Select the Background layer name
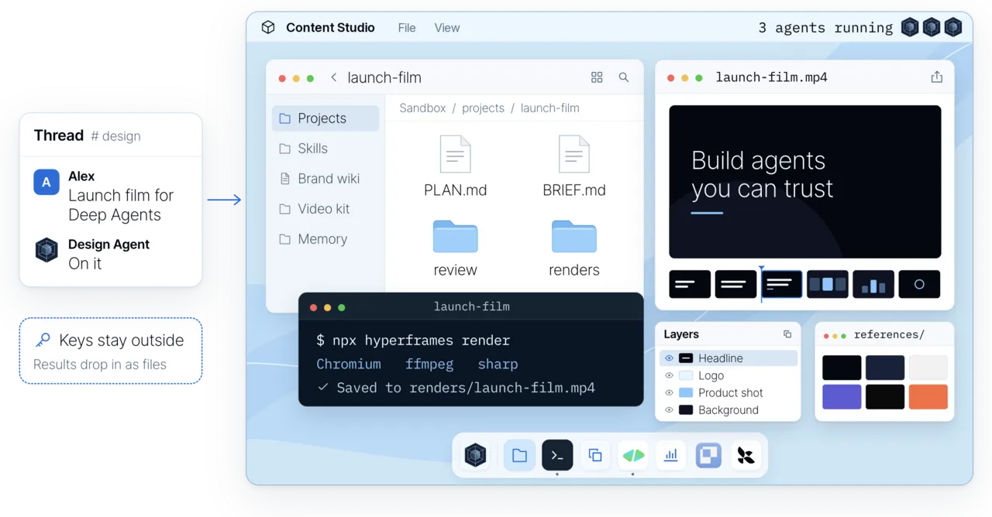Screen dimensions: 992x517 pos(728,409)
